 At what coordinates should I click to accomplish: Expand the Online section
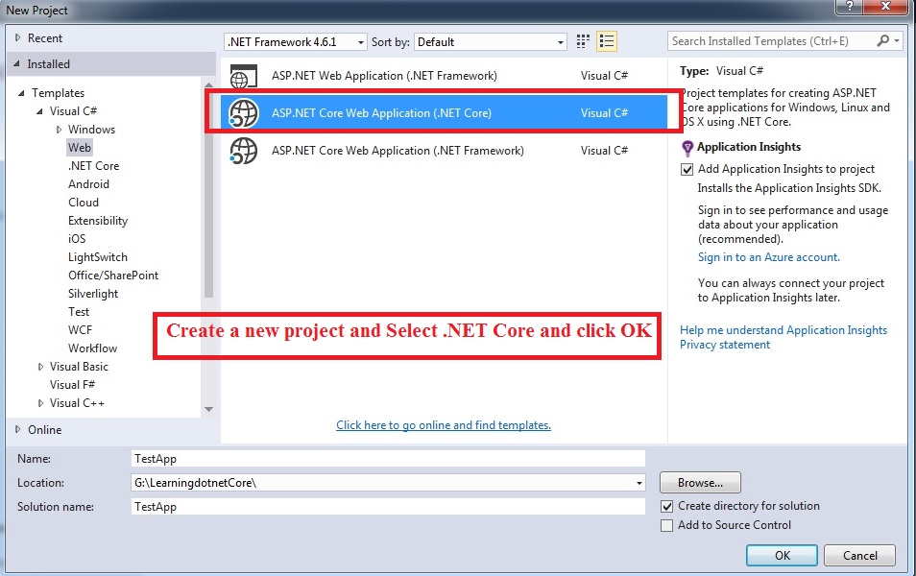17,429
